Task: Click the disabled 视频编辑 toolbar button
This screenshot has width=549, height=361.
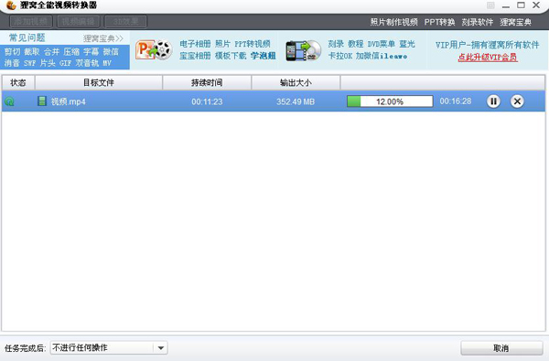Action: pyautogui.click(x=78, y=22)
